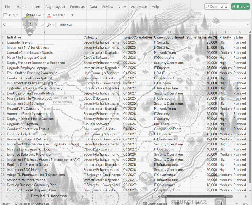This screenshot has height=205, width=252.
Task: Click the Fill Color bucket icon
Action: 27,15
